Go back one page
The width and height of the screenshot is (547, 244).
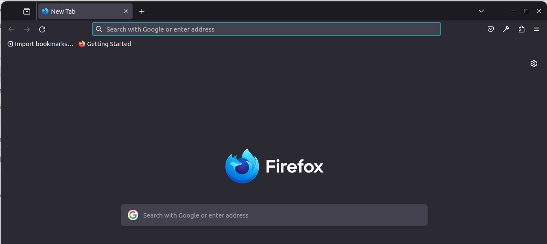12,29
